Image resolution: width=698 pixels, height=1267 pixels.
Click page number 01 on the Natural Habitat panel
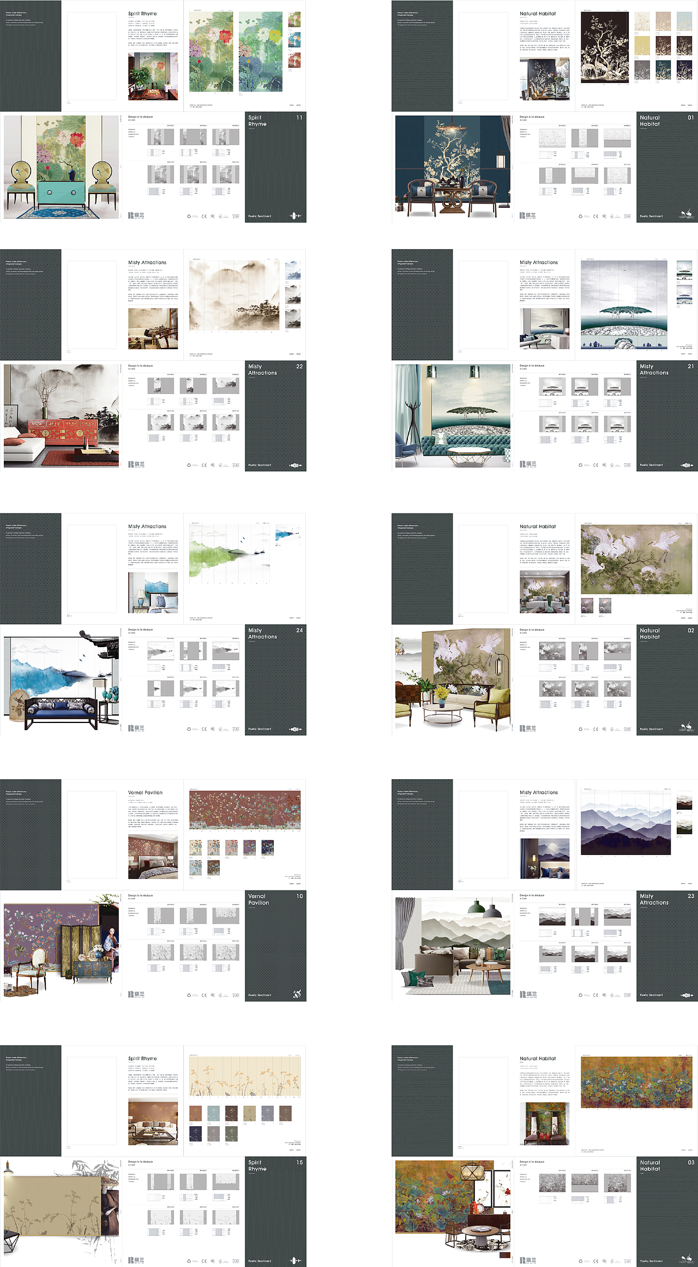pos(691,117)
